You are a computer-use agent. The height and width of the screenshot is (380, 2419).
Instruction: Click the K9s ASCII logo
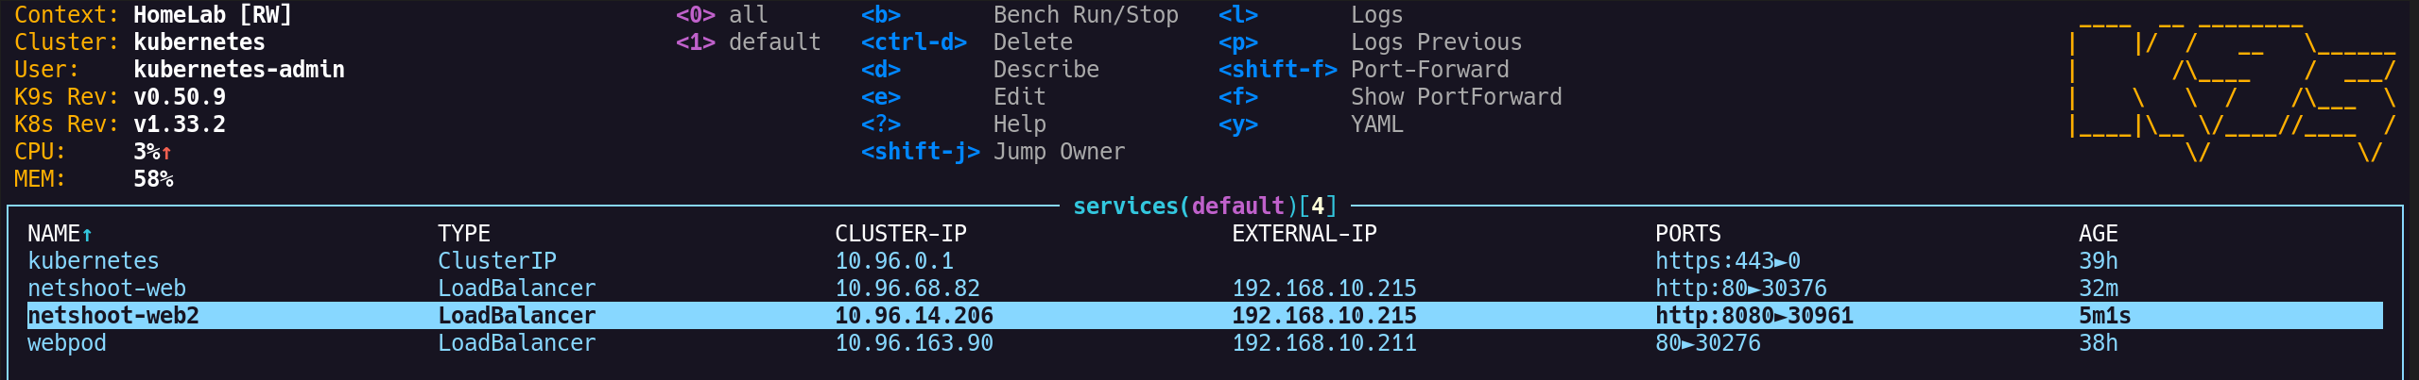(2232, 91)
